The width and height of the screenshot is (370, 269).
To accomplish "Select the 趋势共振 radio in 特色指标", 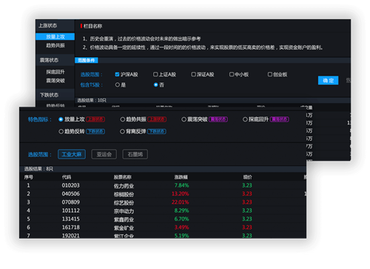I will point(122,119).
